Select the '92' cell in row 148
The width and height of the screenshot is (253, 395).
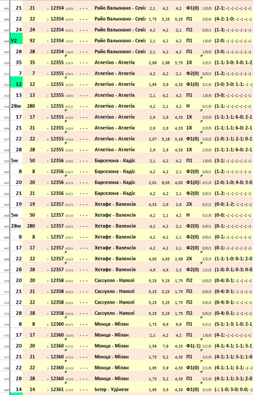click(32, 41)
